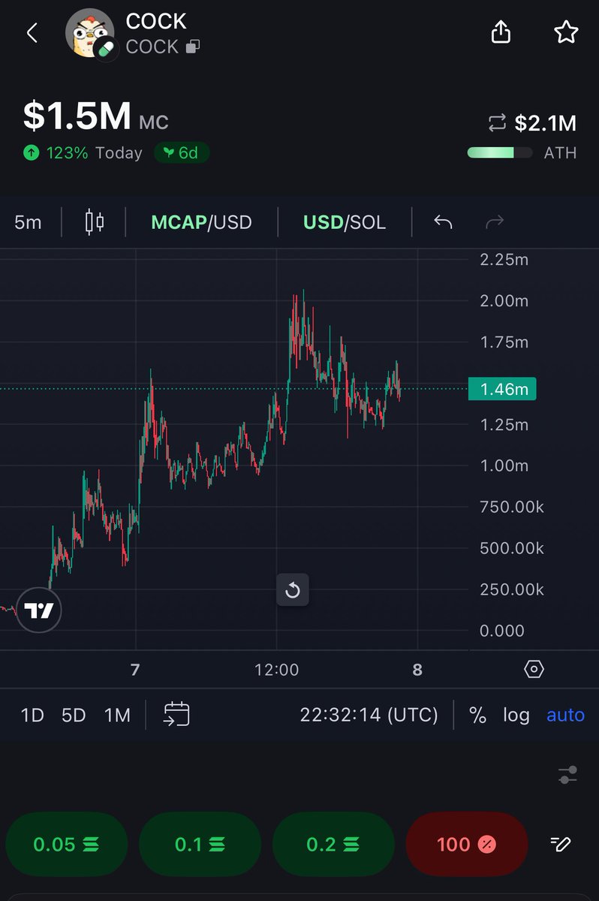Open the TradingView logo link

click(x=39, y=611)
